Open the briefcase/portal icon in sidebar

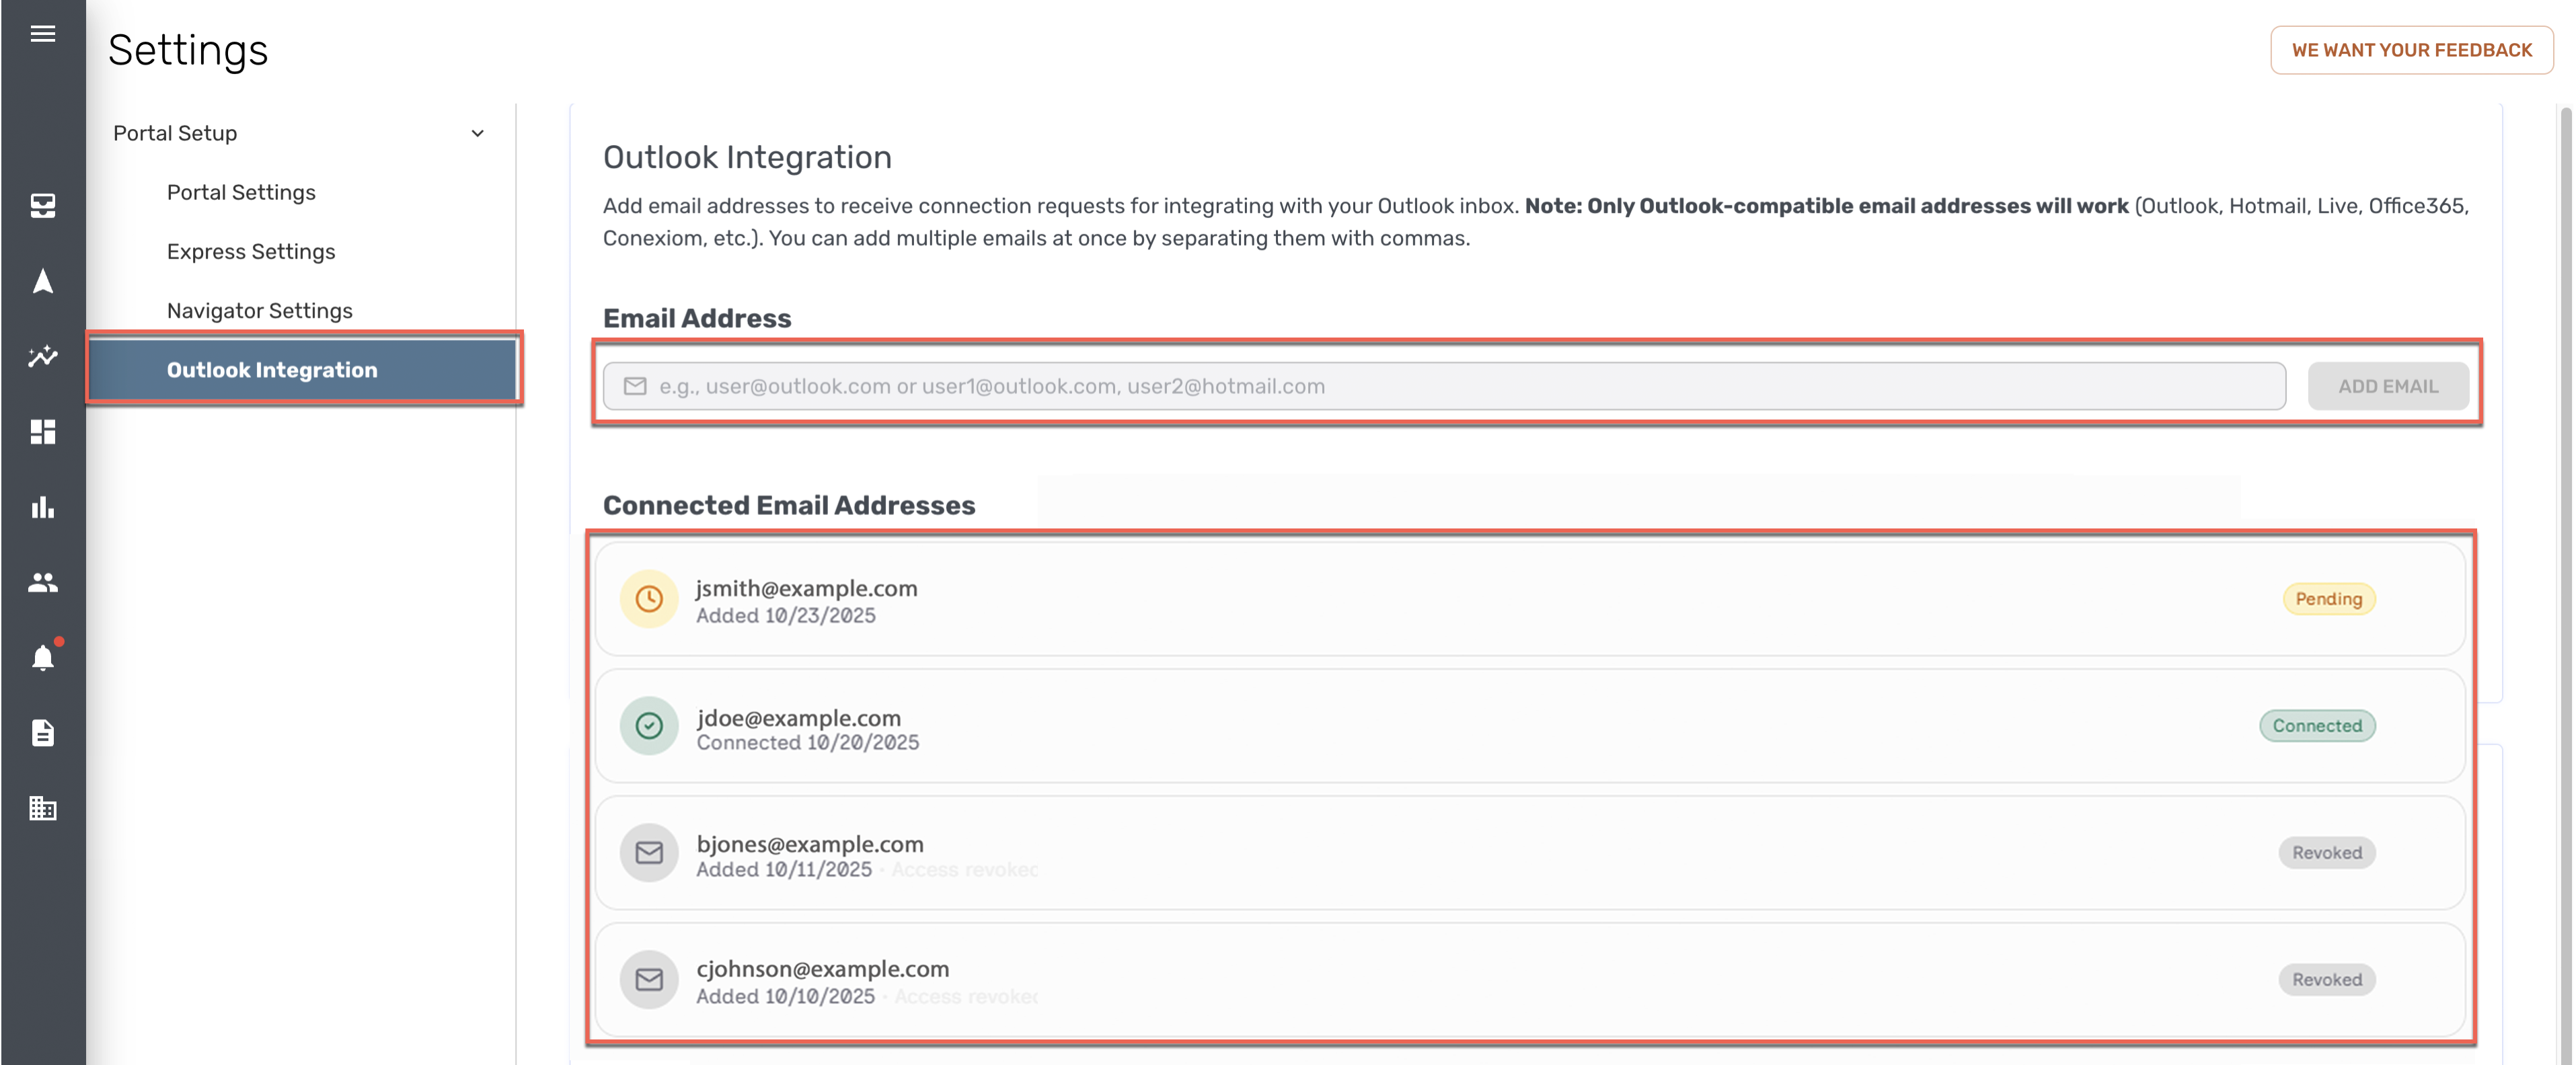pyautogui.click(x=43, y=206)
